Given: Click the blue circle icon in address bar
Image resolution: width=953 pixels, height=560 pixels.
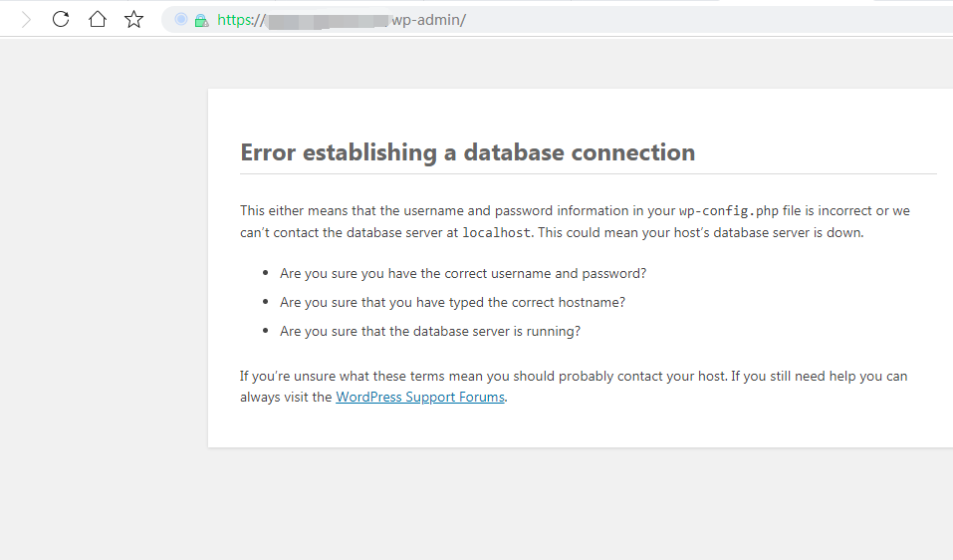Looking at the screenshot, I should pos(180,20).
